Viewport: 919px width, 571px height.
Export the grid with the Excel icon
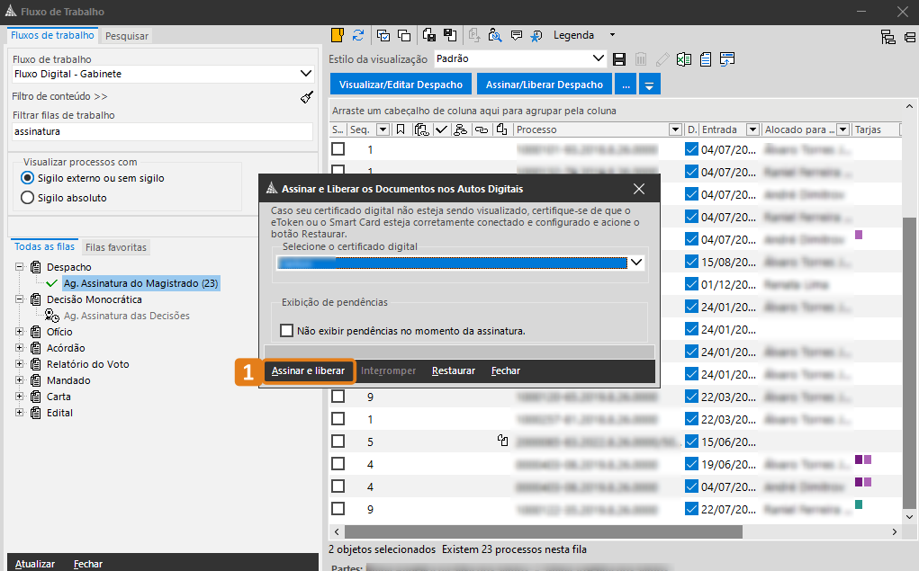[x=683, y=59]
